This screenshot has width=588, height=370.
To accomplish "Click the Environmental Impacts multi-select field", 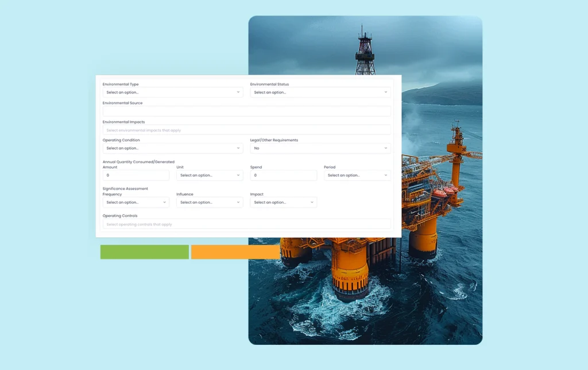I will pyautogui.click(x=246, y=130).
